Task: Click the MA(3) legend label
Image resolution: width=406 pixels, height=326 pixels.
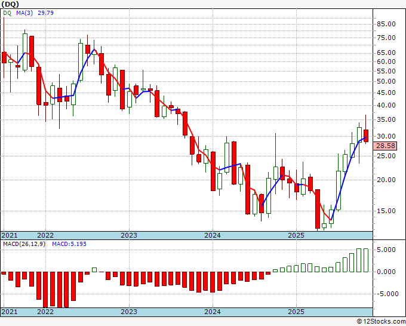Action: pyautogui.click(x=24, y=13)
